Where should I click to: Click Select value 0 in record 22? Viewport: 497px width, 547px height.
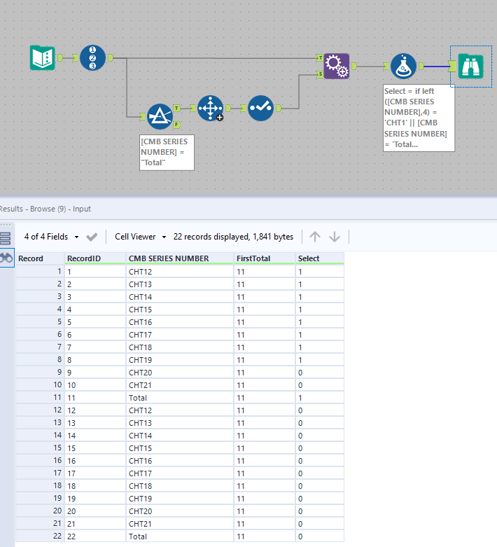pyautogui.click(x=319, y=536)
